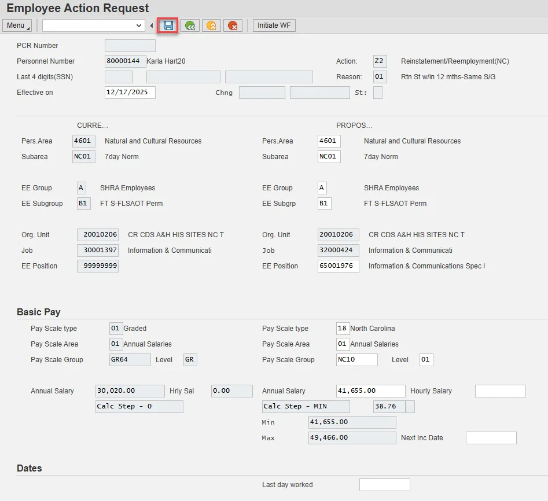Click the Reason code field 01
Image resolution: width=548 pixels, height=501 pixels.
pos(380,77)
